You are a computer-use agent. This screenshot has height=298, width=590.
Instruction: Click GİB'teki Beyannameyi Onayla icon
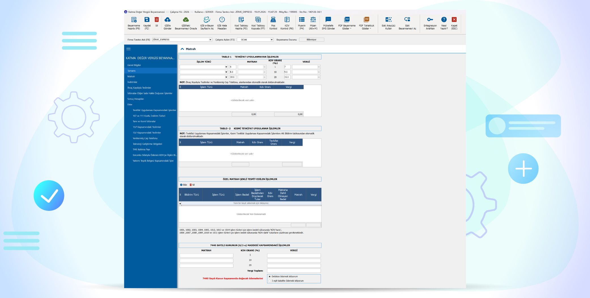[186, 20]
